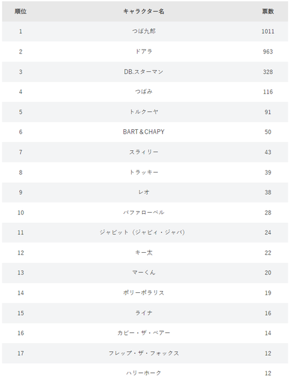This screenshot has width=291, height=382.
Task: Select the トルクーヤ name cell
Action: pyautogui.click(x=143, y=112)
